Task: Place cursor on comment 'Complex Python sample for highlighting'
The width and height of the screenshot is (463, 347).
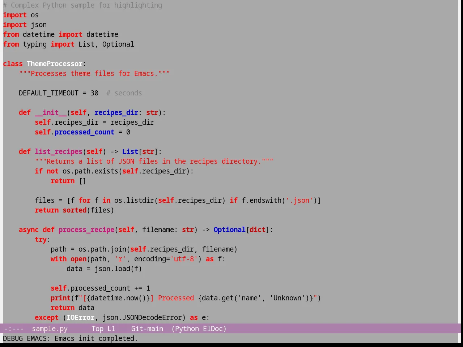Action: 86,5
